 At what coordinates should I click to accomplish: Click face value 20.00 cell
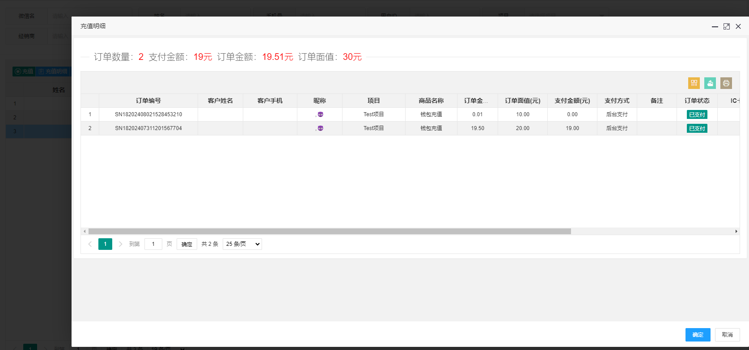tap(523, 128)
